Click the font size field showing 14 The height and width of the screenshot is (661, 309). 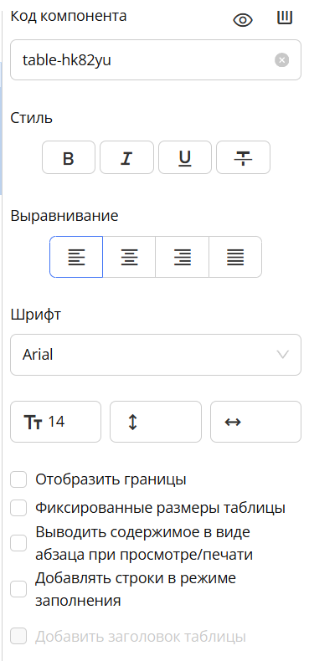56,422
